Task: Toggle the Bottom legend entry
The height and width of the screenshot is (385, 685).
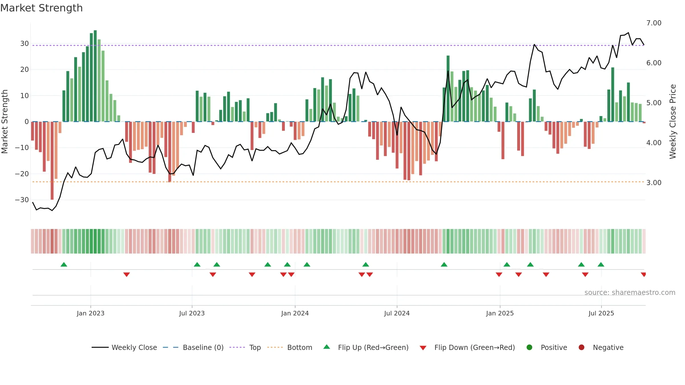Action: coord(290,347)
